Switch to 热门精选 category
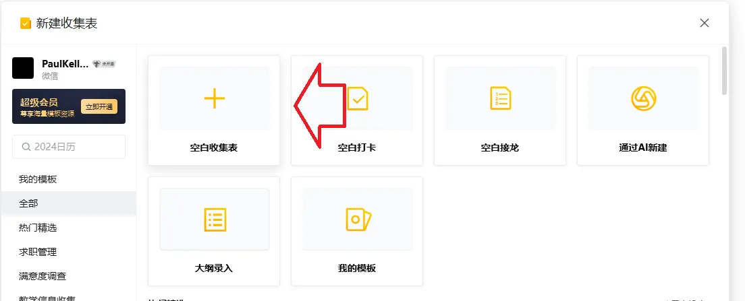Screen dimensions: 745x301 tap(38, 228)
